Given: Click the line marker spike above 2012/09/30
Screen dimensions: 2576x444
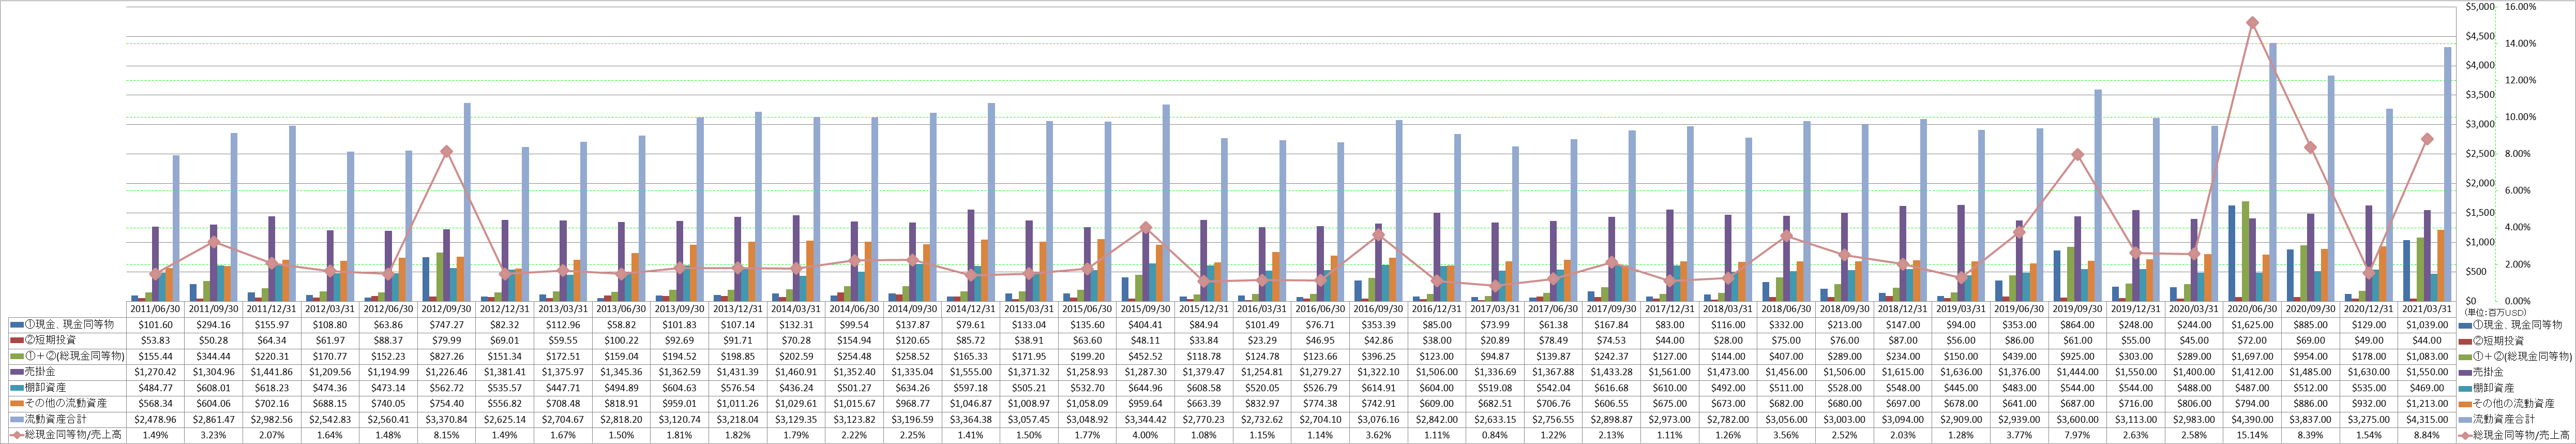Looking at the screenshot, I should point(447,151).
